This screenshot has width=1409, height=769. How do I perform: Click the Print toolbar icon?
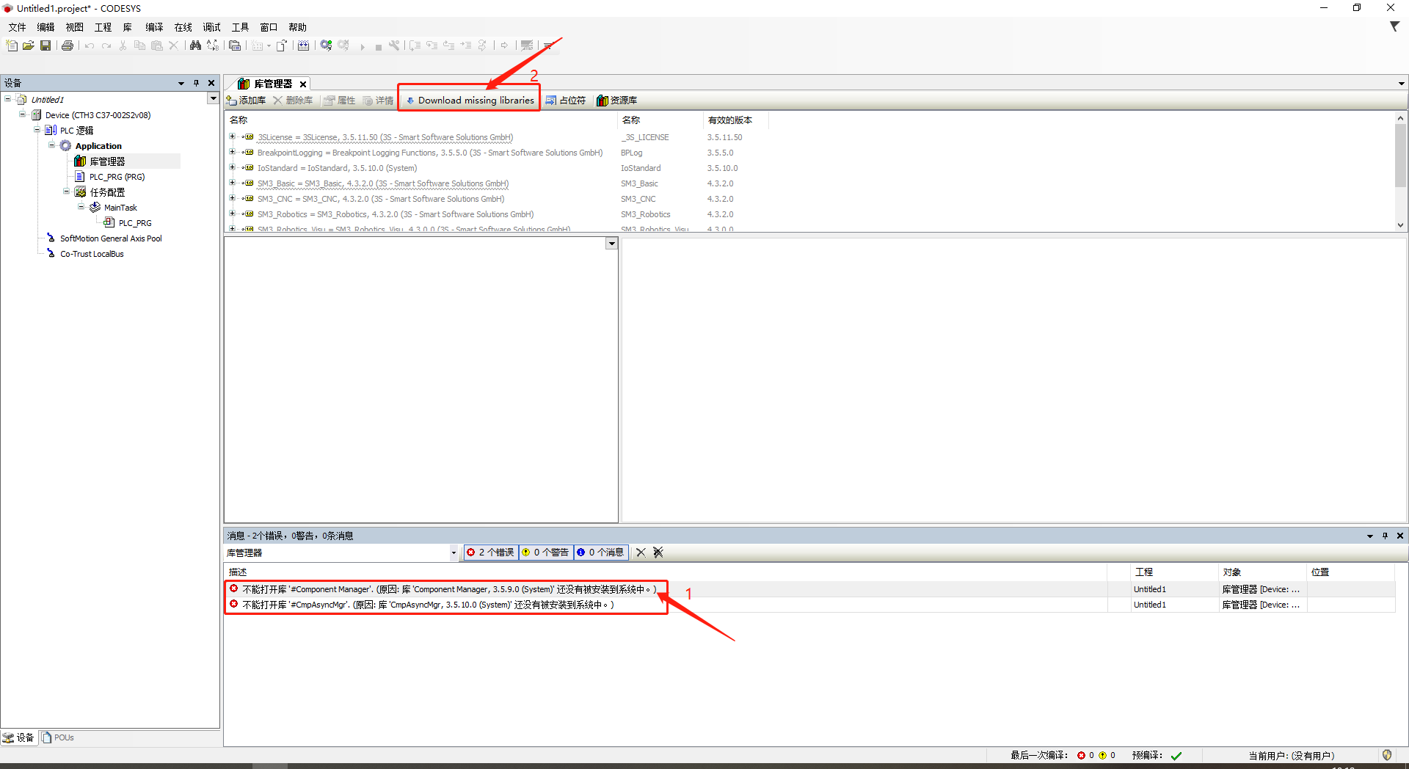click(68, 45)
